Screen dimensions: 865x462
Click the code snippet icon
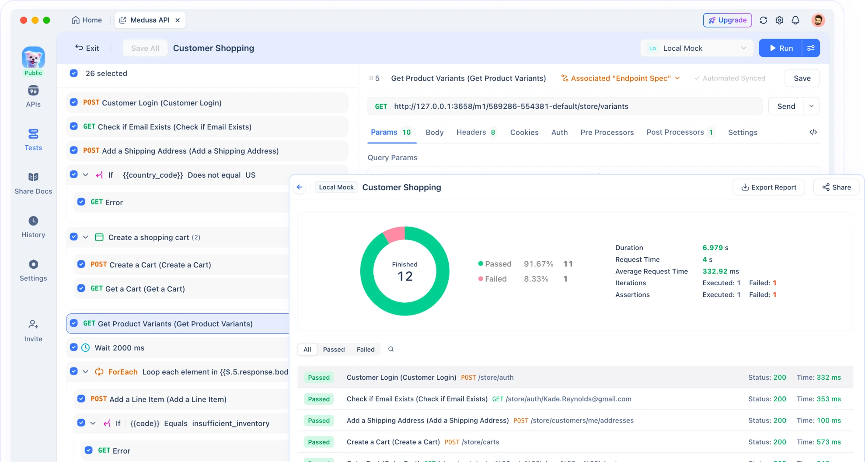coord(813,132)
